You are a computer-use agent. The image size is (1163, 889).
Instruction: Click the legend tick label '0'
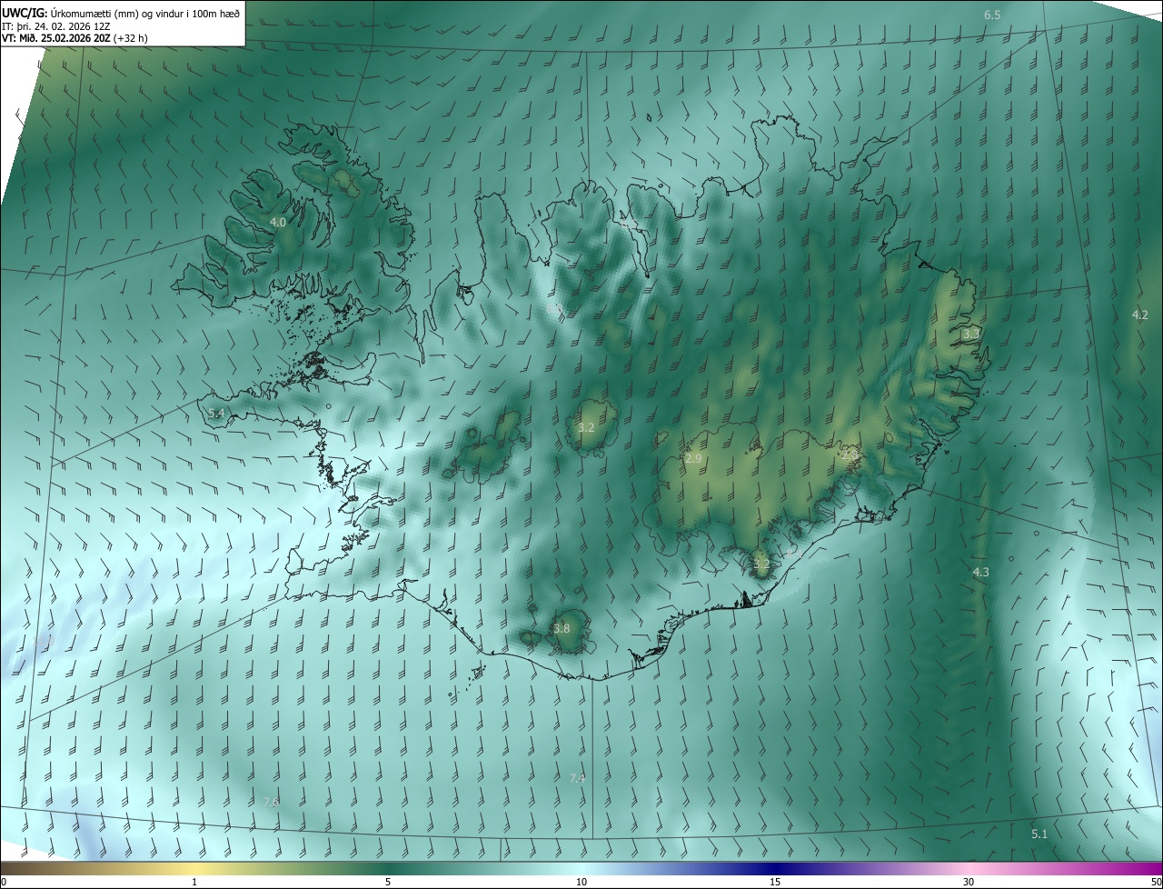click(4, 883)
